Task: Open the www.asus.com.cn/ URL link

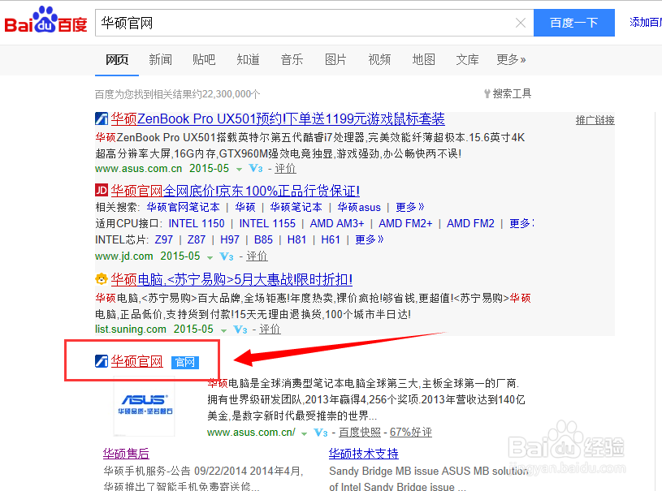Action: (251, 433)
